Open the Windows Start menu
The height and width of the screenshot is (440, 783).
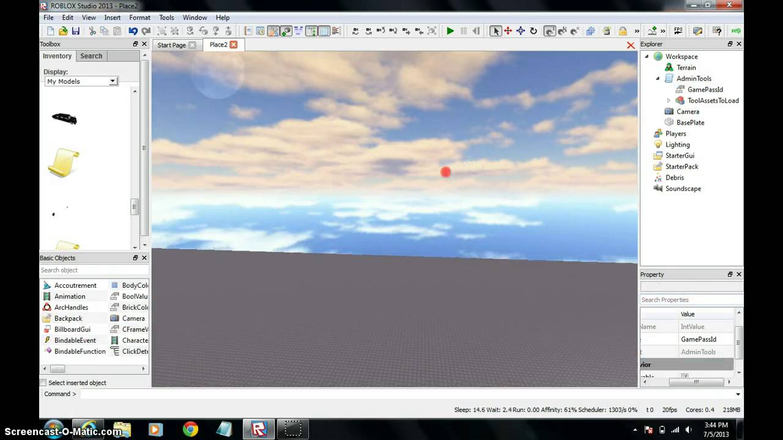coord(54,430)
